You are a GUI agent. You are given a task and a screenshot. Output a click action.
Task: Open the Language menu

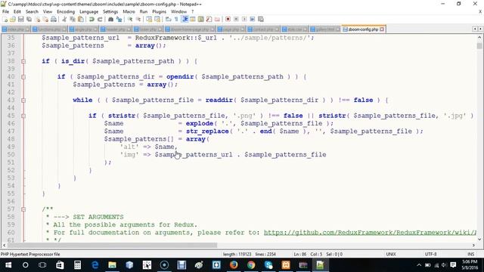tap(88, 11)
